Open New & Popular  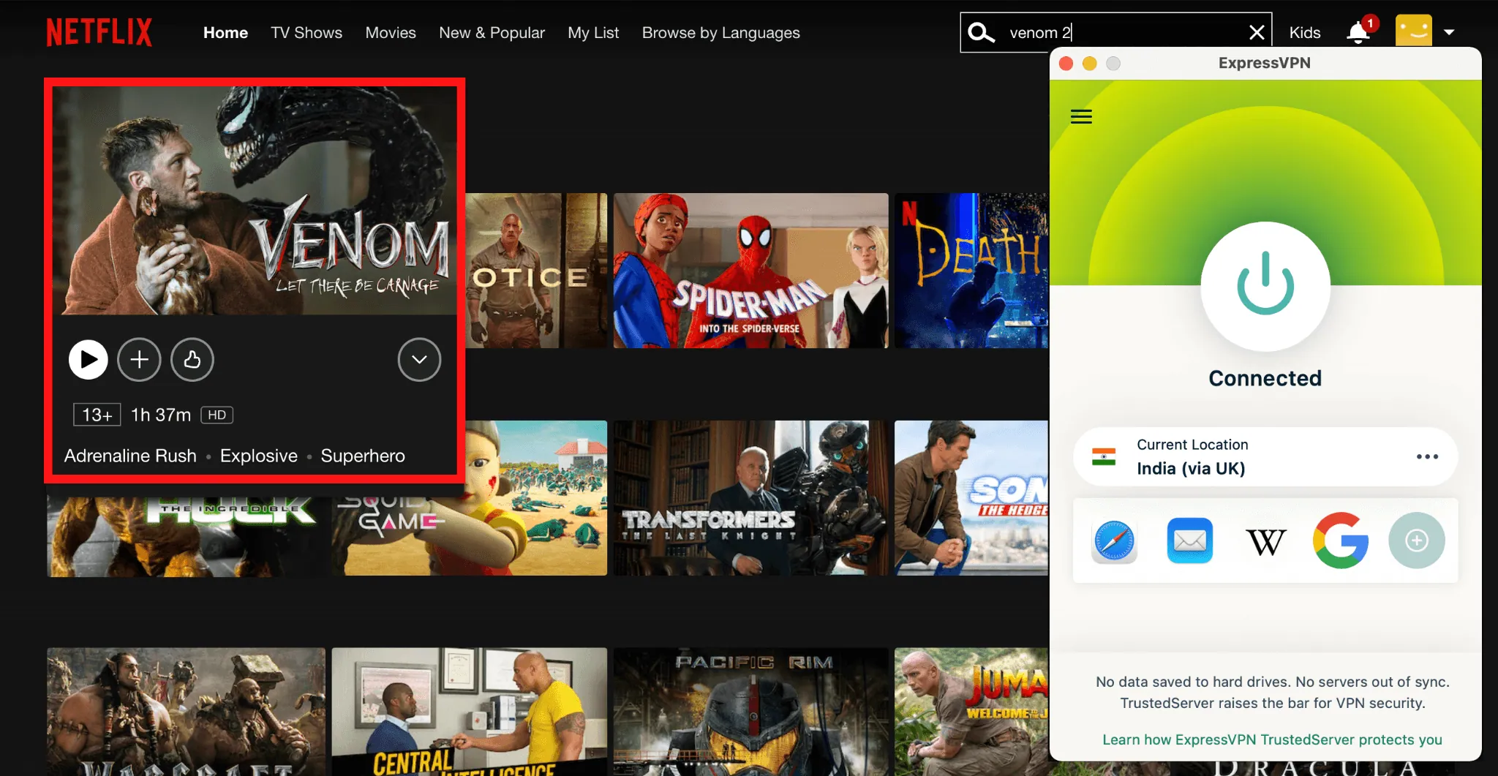[x=492, y=33]
